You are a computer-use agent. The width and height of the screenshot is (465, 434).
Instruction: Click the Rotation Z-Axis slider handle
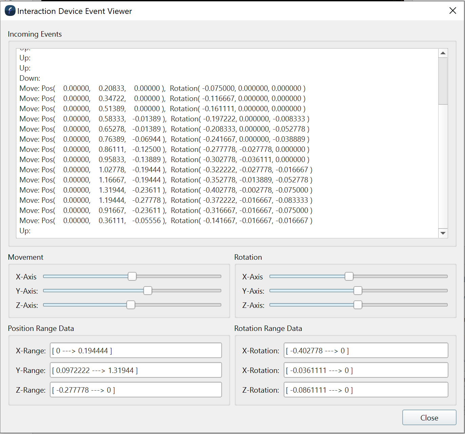pyautogui.click(x=358, y=305)
